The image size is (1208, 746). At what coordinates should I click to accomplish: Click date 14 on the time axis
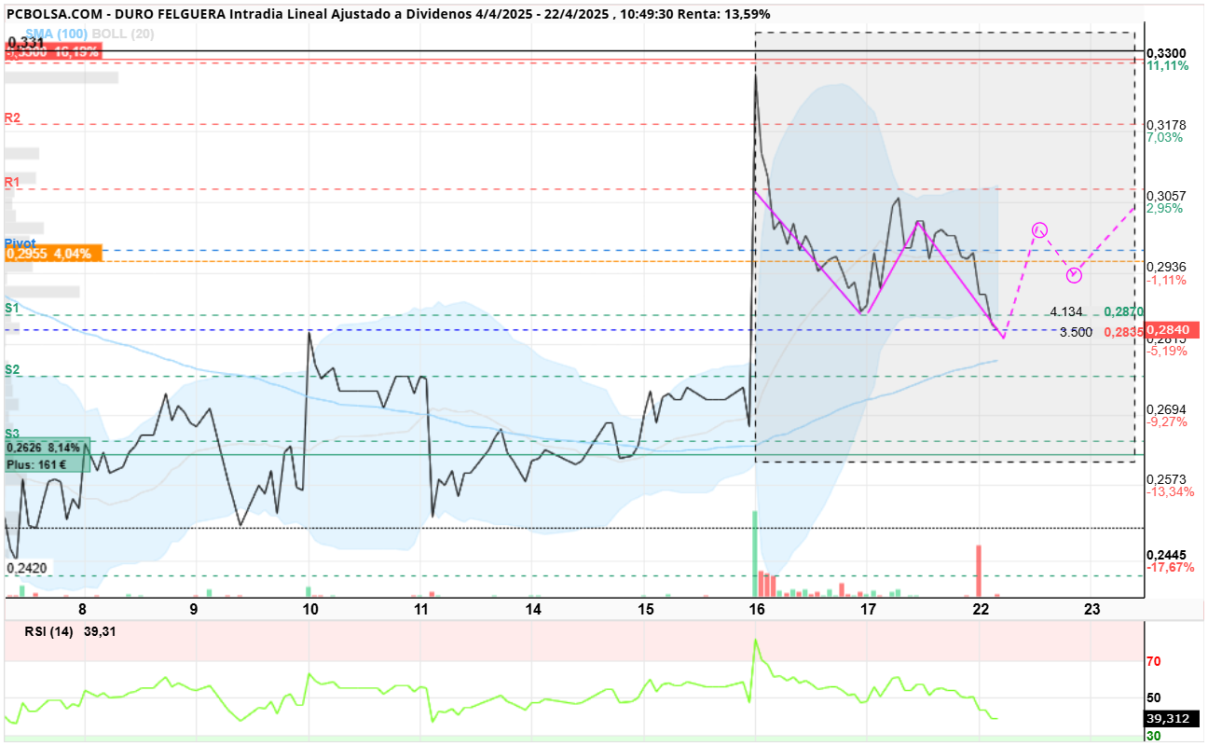(x=533, y=610)
